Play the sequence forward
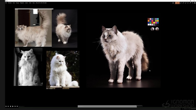Viewport: 196px width, 110px height. click(x=13, y=106)
